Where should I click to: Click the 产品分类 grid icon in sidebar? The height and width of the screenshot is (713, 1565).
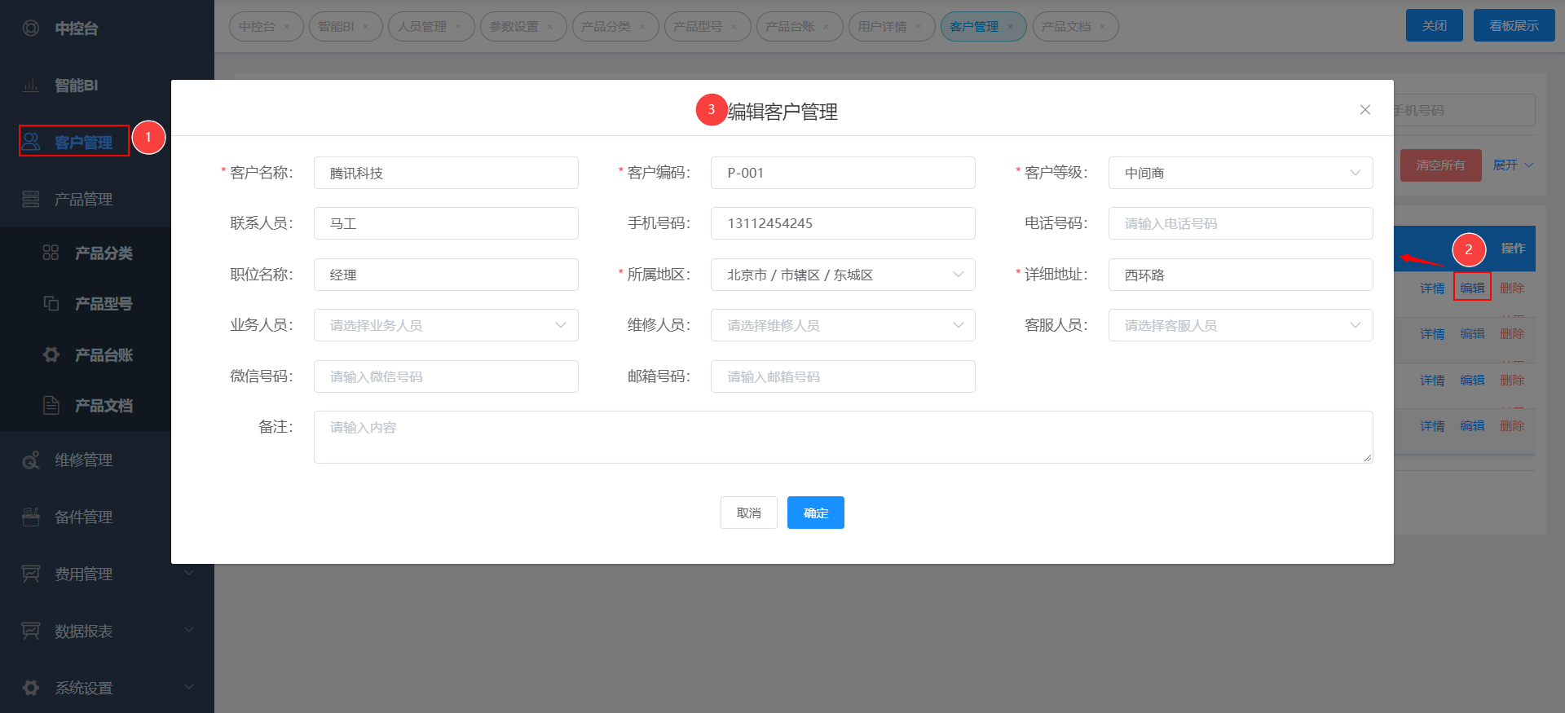(x=51, y=253)
